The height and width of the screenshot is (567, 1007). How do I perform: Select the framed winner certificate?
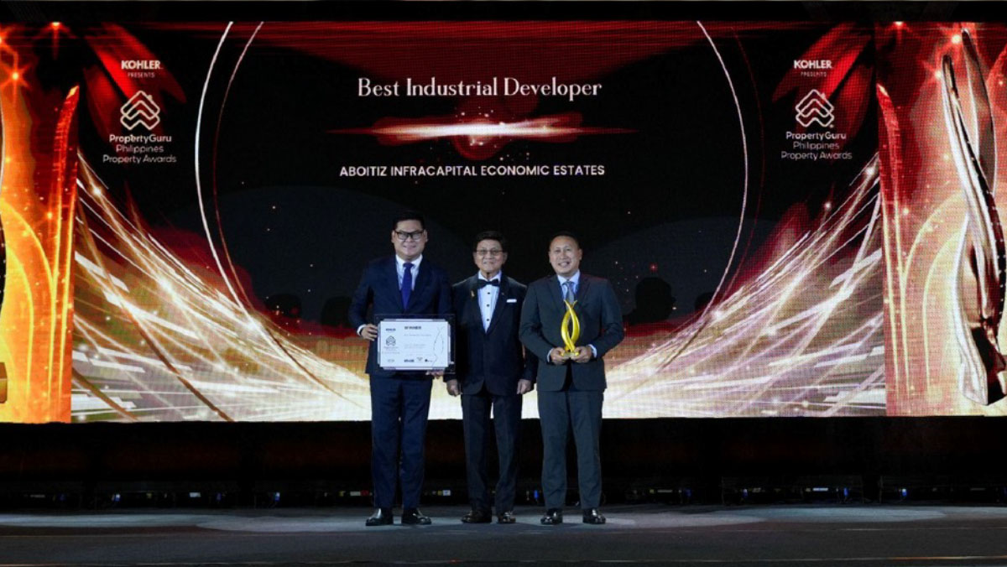[415, 343]
